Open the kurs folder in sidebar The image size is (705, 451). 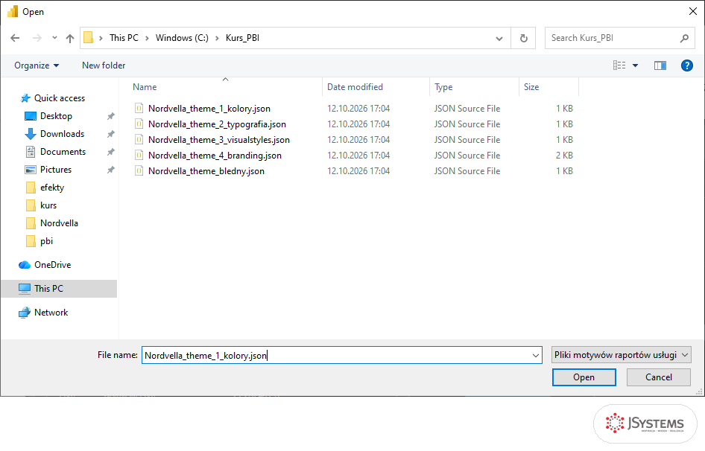tap(48, 205)
